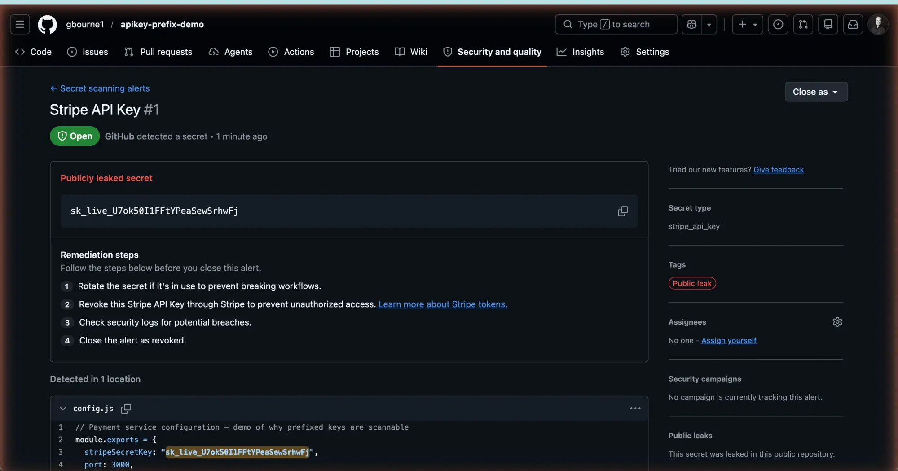Click the port: 3000 code line

pyautogui.click(x=109, y=465)
